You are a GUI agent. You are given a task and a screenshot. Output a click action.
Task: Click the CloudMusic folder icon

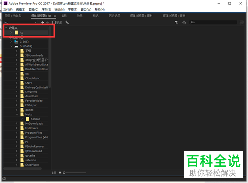click(x=22, y=78)
